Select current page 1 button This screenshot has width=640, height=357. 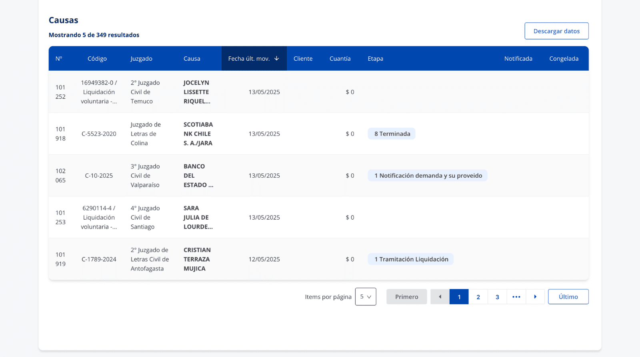[x=459, y=297]
